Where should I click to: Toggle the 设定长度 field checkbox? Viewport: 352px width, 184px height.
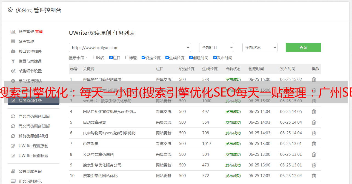click(x=143, y=58)
